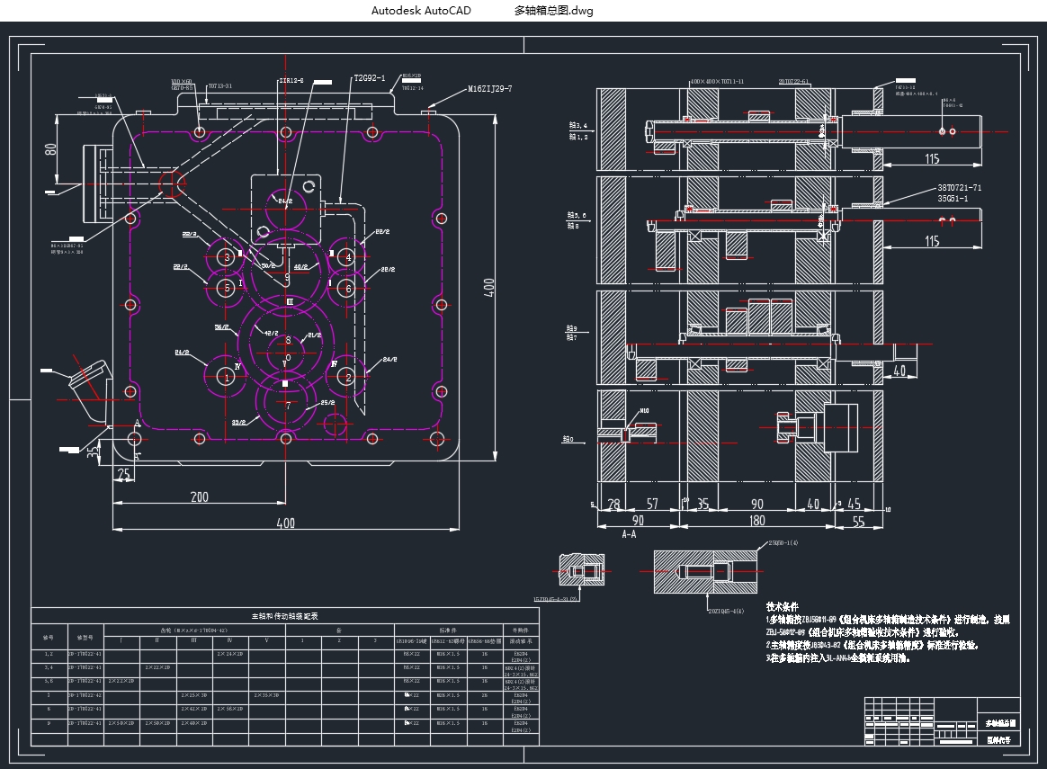This screenshot has width=1047, height=769.
Task: Click the 多轴箱总图 title block cell
Action: click(998, 722)
